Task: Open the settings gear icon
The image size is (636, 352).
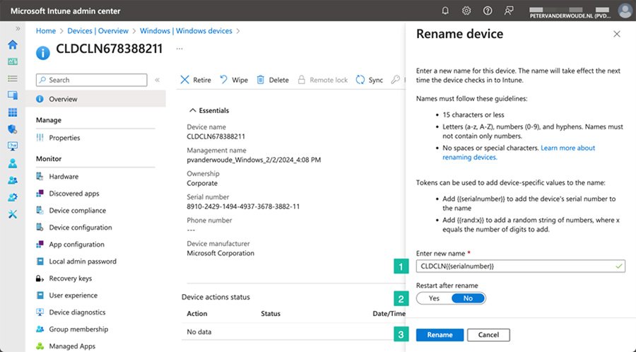Action: pos(466,11)
